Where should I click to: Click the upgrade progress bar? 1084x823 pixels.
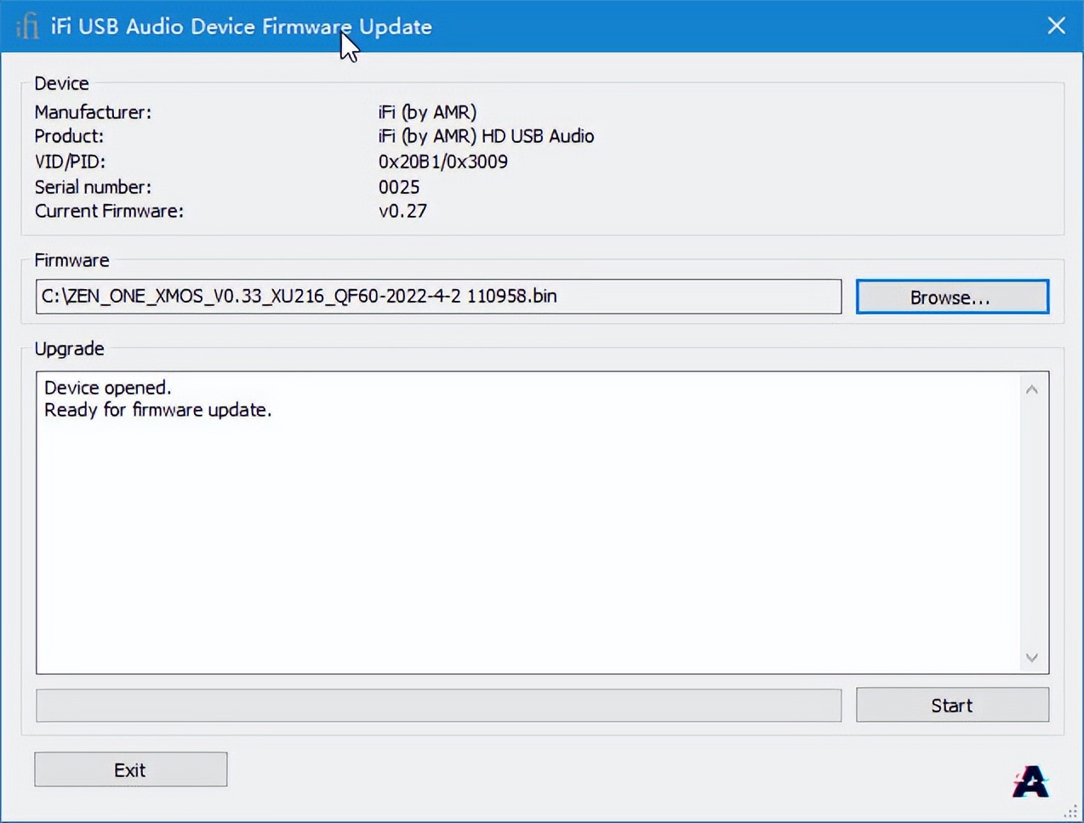[x=438, y=705]
